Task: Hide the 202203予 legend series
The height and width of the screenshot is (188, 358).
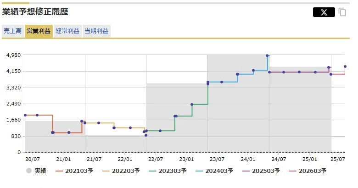Action: pyautogui.click(x=121, y=171)
